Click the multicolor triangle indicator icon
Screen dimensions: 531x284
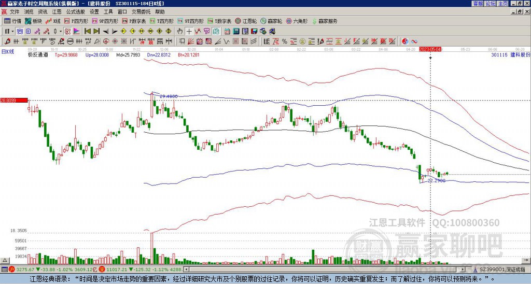77,32
